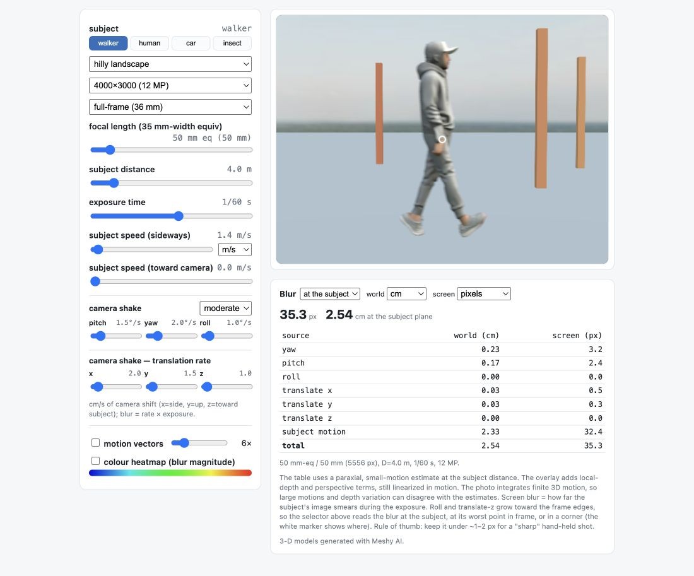Adjust the pitch shake slider
694x576 pixels.
[x=116, y=336]
